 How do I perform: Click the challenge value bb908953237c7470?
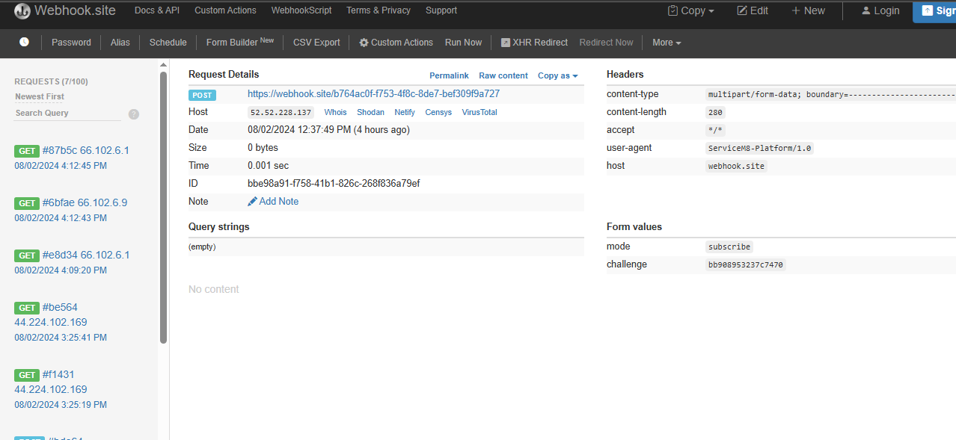(x=746, y=264)
